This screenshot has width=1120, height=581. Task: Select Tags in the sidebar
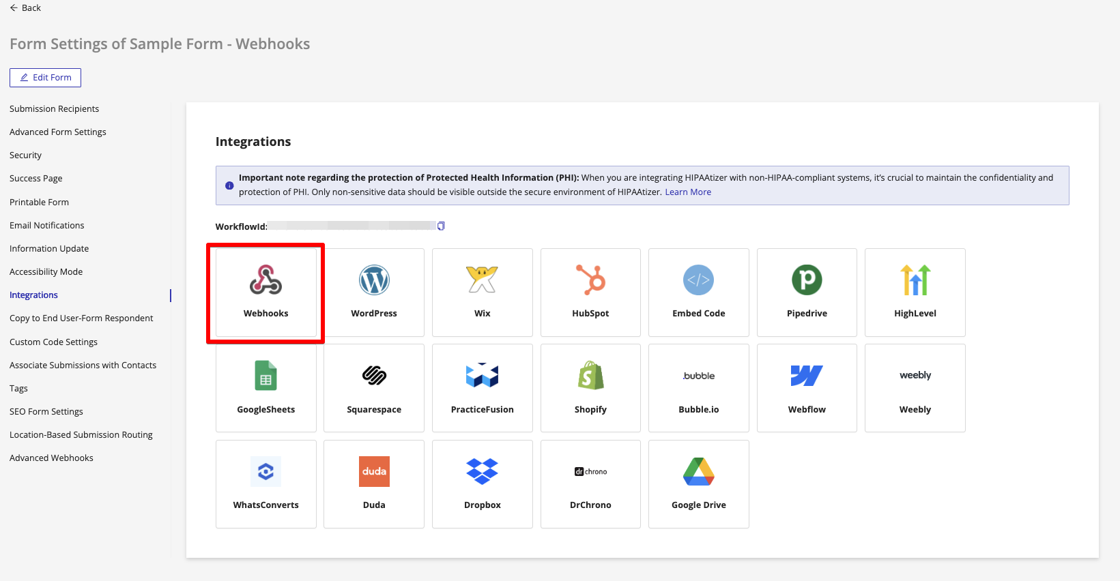[19, 389]
